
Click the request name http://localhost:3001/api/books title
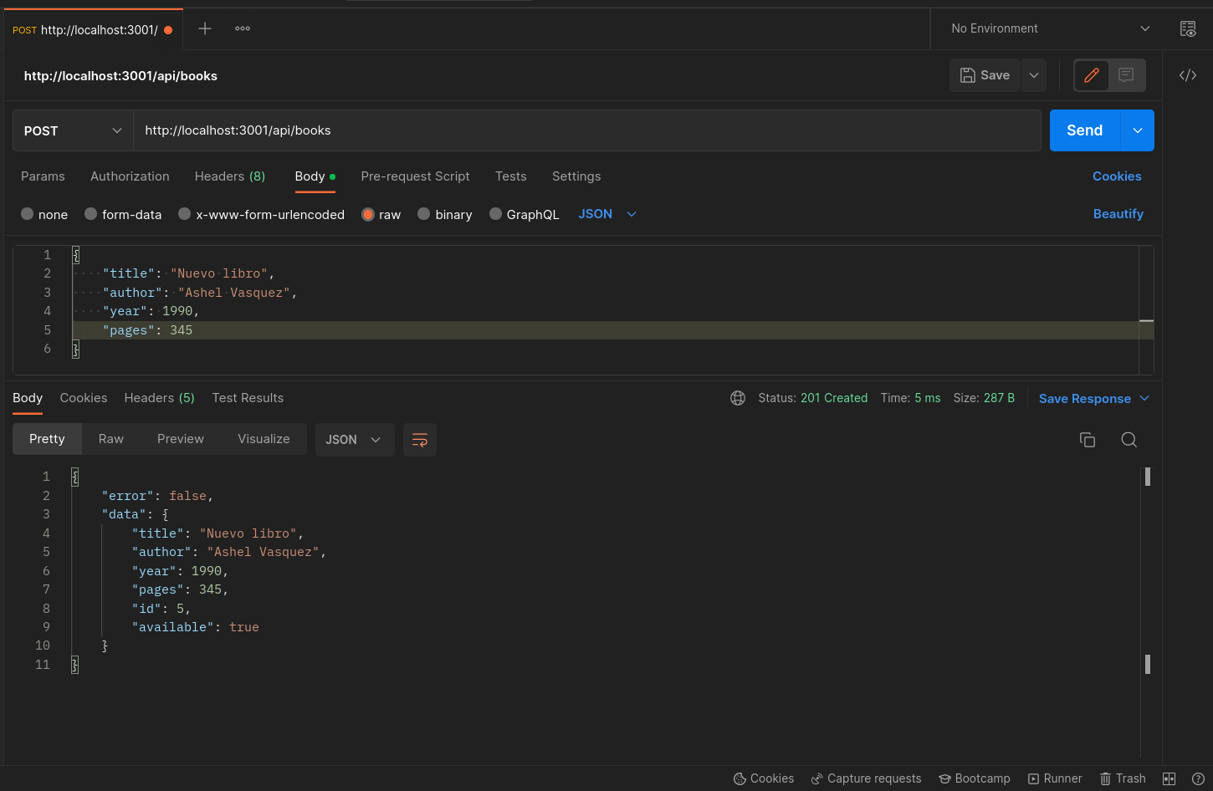click(x=120, y=76)
